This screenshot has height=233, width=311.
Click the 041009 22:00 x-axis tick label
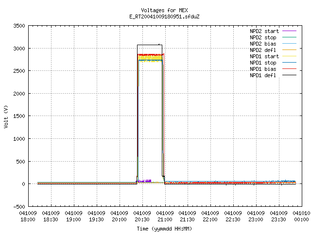pos(210,216)
